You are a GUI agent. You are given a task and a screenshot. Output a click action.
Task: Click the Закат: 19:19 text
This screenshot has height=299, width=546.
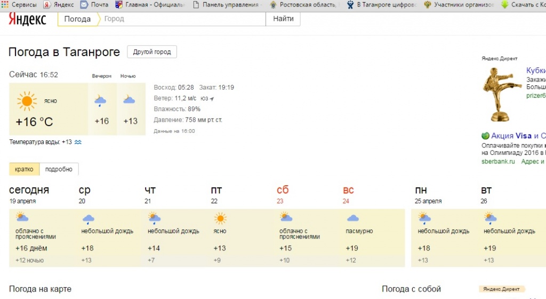[x=216, y=88]
